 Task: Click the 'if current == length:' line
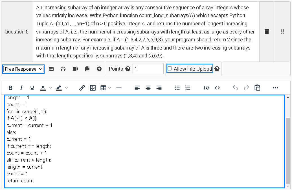[28, 146]
